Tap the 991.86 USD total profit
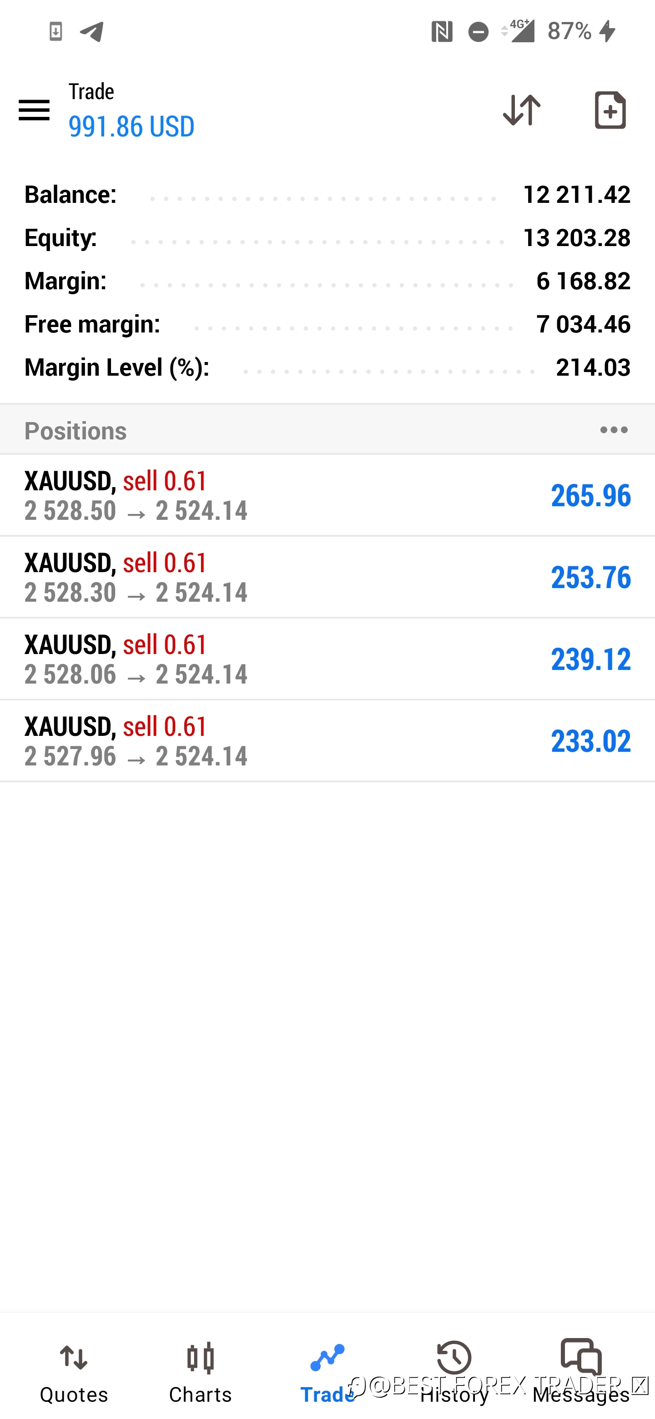This screenshot has width=655, height=1419. point(131,126)
